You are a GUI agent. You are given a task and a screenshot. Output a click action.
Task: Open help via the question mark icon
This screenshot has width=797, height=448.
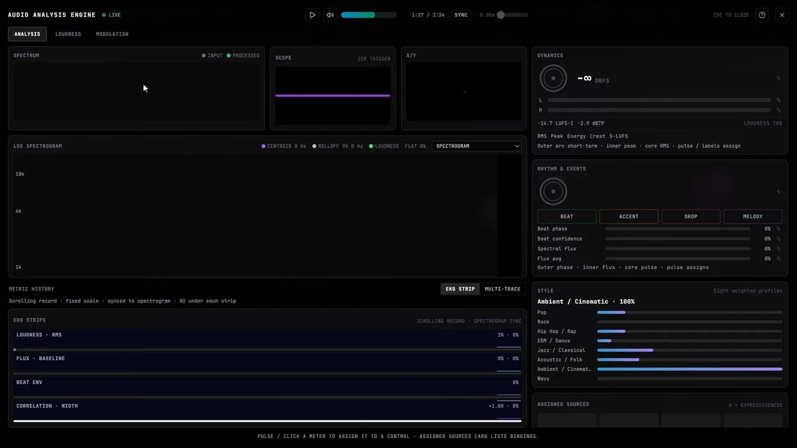[762, 15]
